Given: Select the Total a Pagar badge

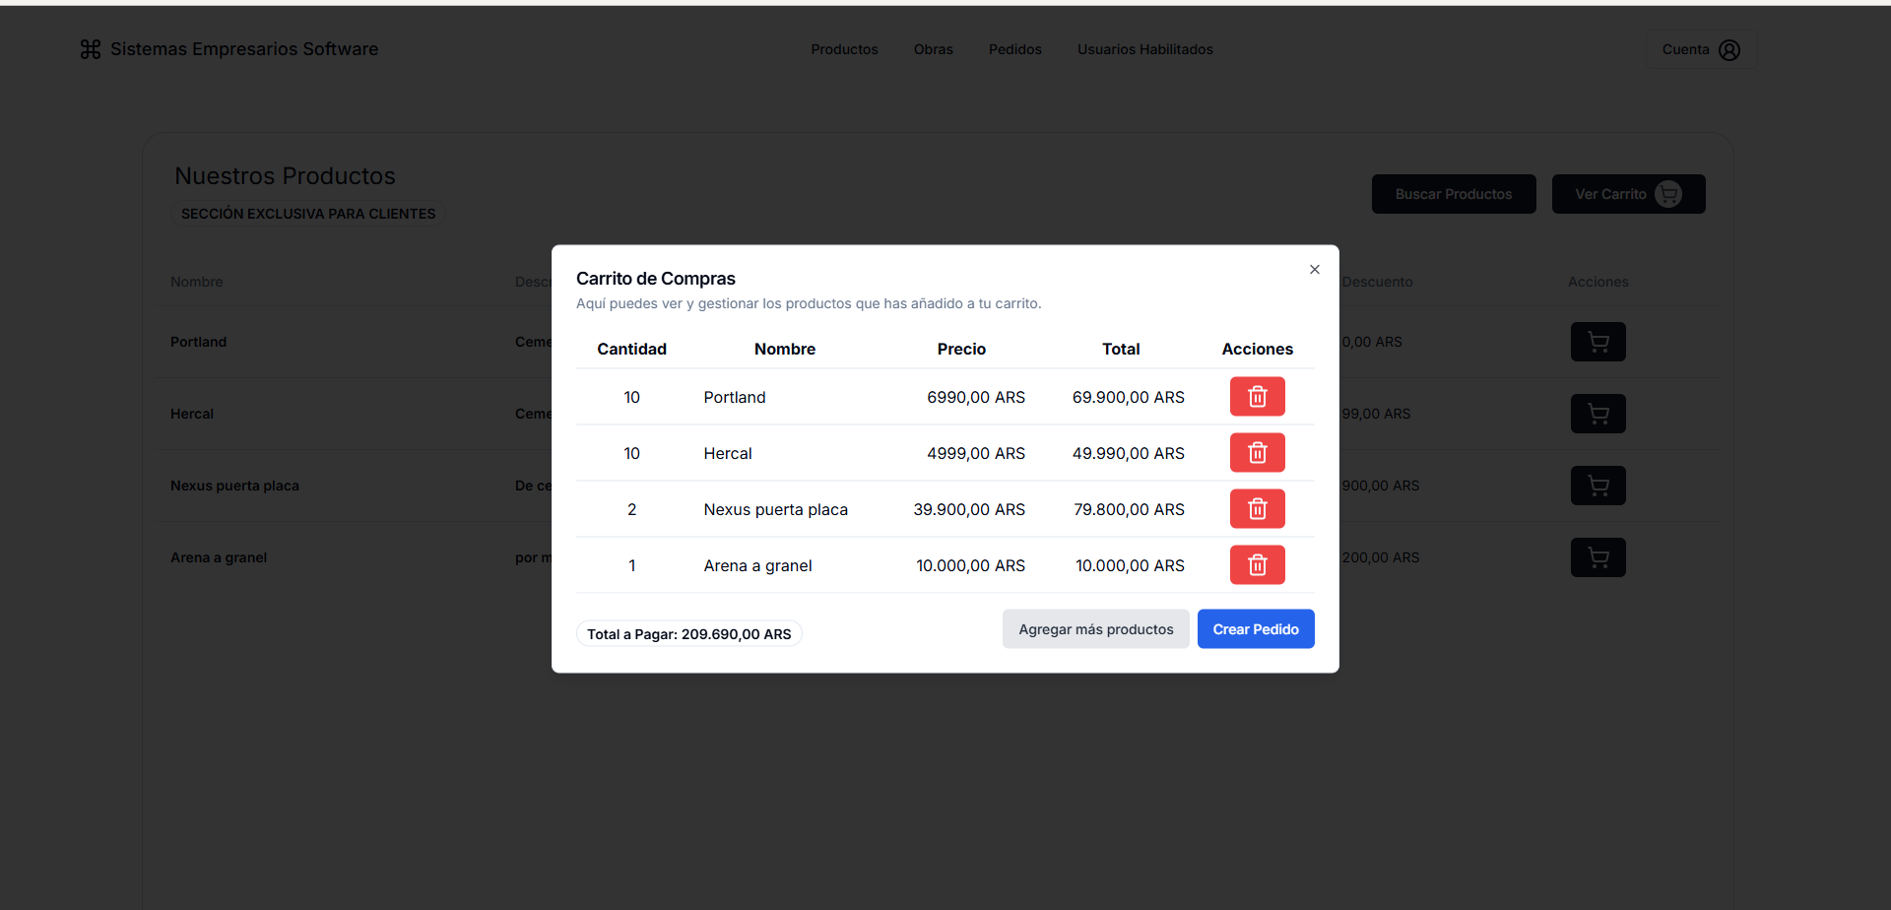Looking at the screenshot, I should 688,634.
